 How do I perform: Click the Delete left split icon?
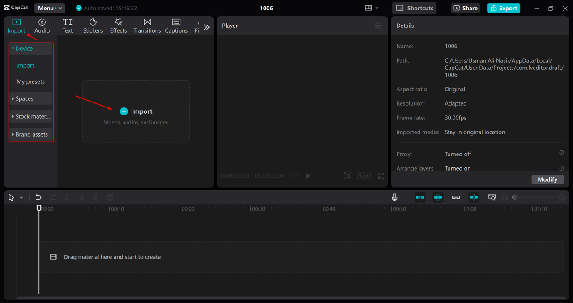(81, 197)
